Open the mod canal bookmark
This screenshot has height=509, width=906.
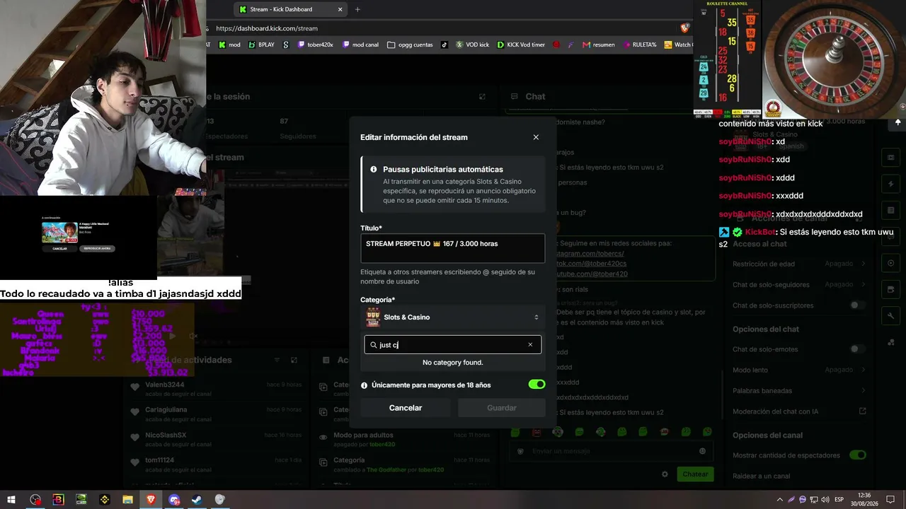(361, 45)
